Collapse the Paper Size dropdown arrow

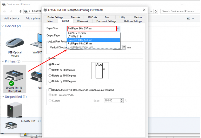118,29
